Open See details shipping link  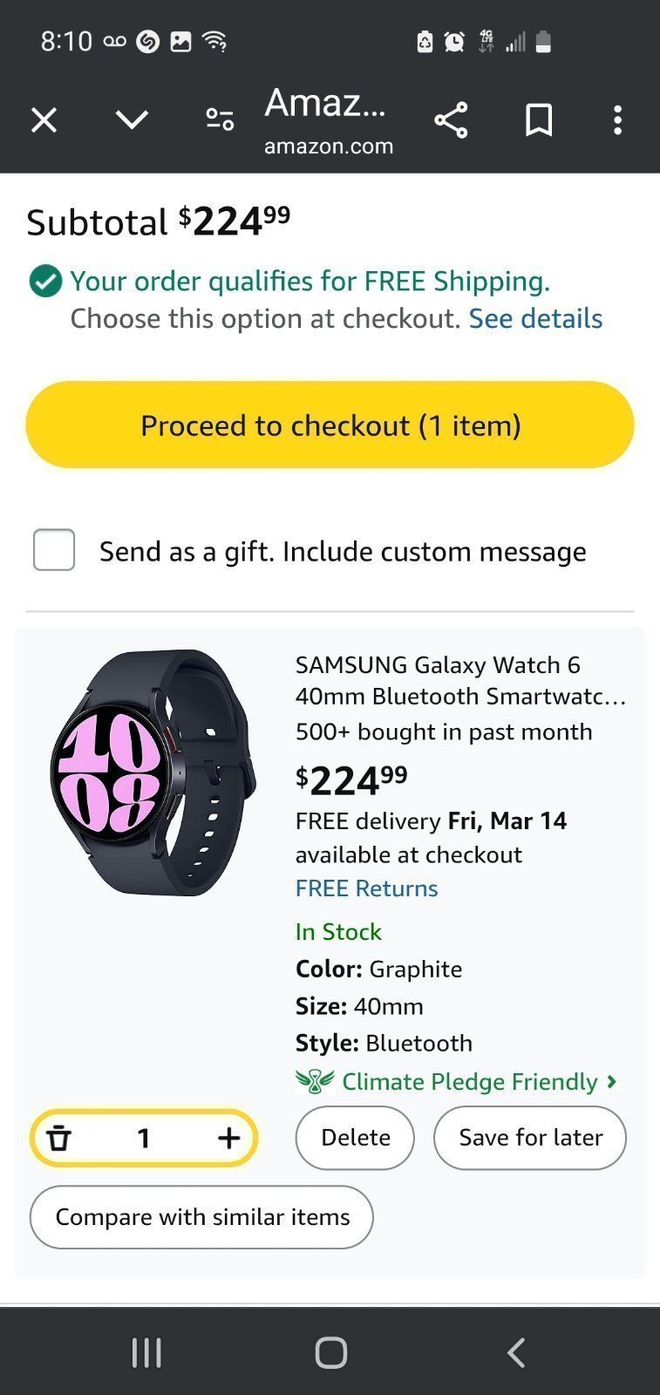pos(535,318)
